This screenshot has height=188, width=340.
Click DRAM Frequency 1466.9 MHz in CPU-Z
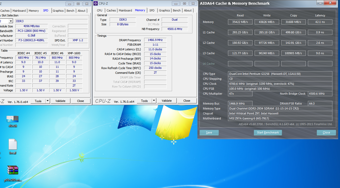(x=155, y=40)
